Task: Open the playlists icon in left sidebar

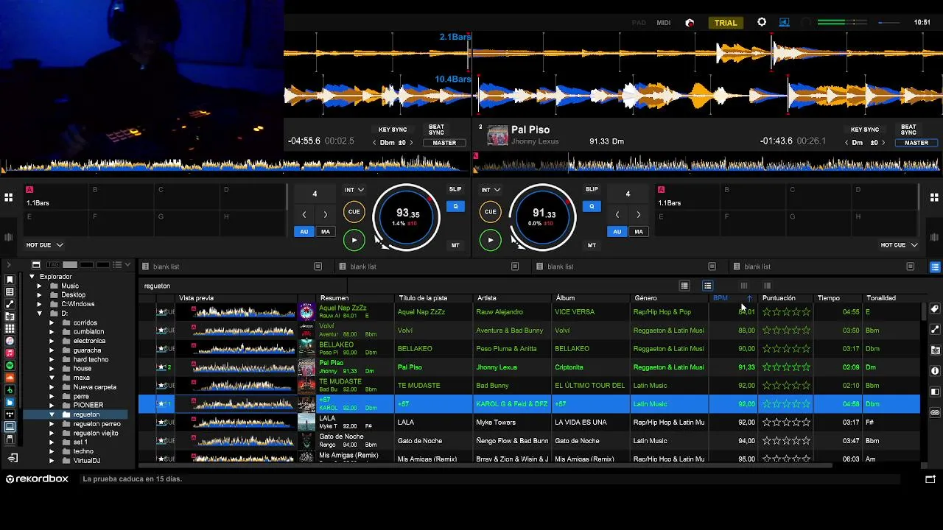Action: pos(10,291)
